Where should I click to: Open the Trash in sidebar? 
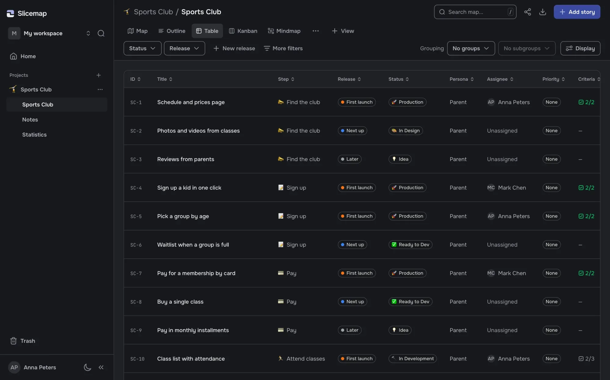(x=23, y=341)
